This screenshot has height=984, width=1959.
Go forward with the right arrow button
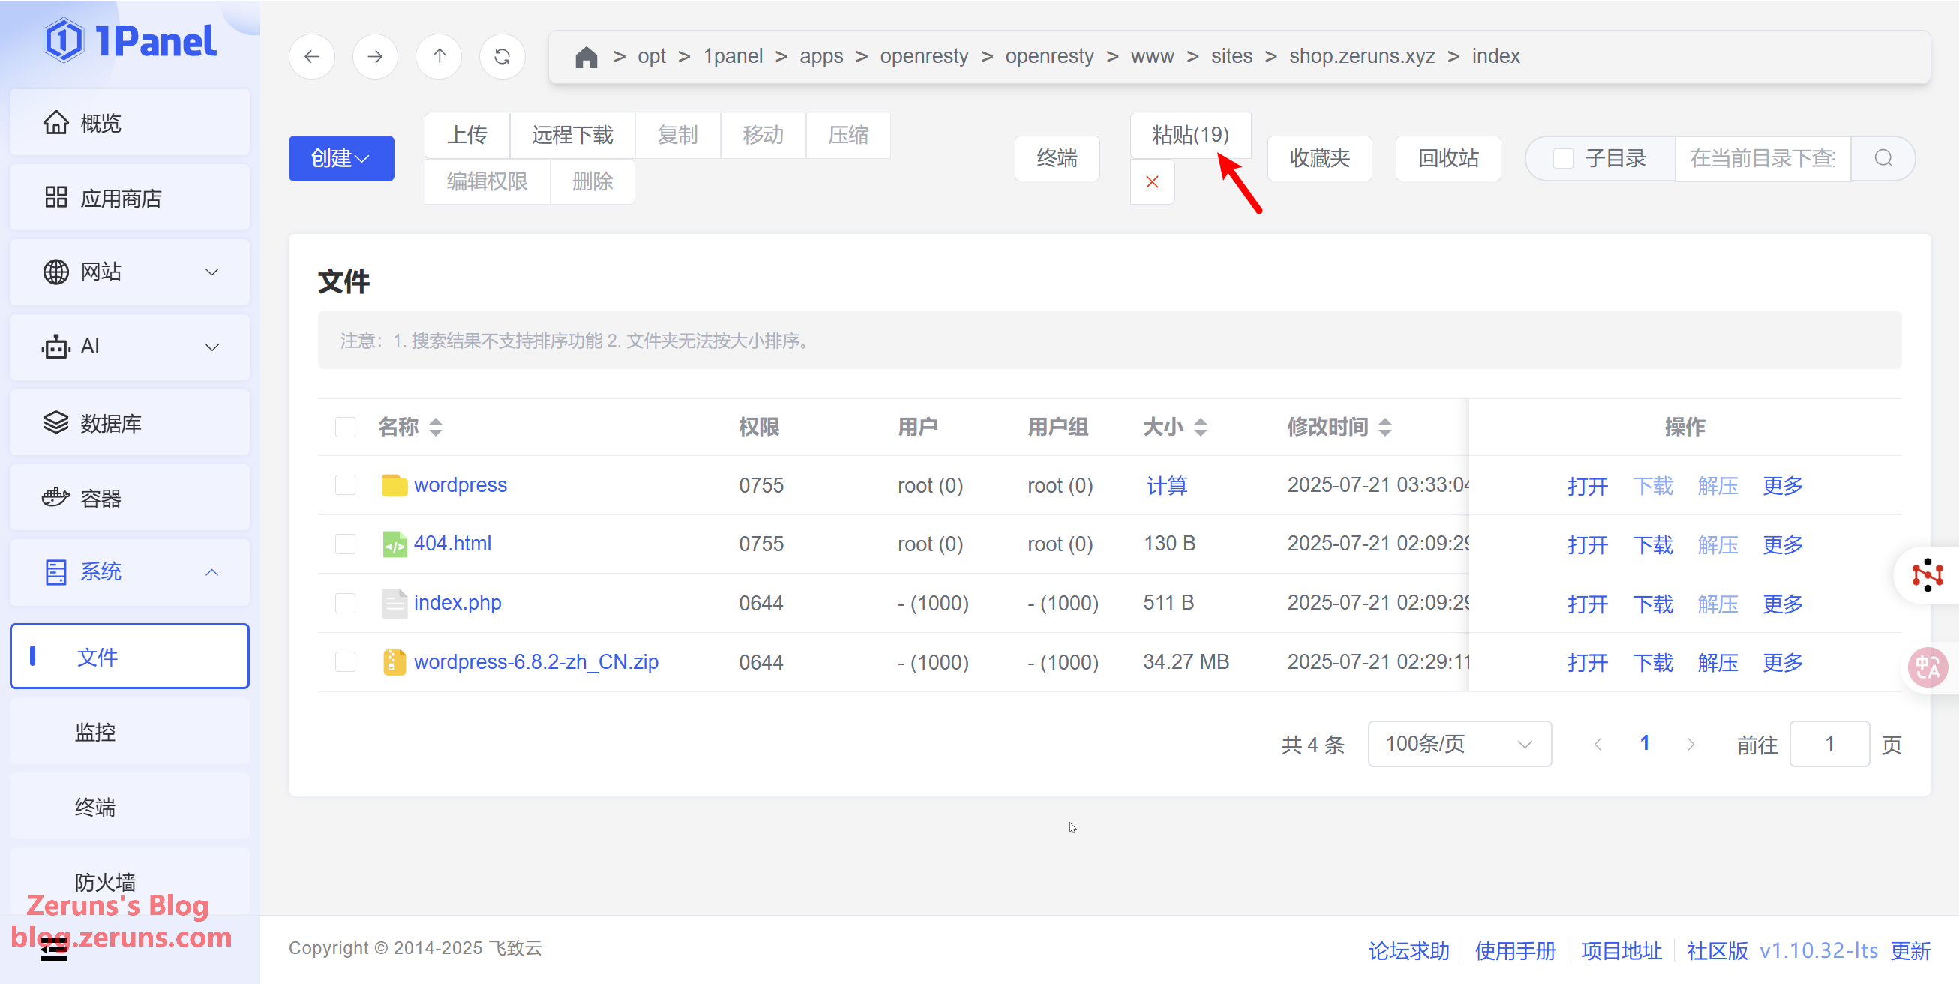[x=375, y=56]
